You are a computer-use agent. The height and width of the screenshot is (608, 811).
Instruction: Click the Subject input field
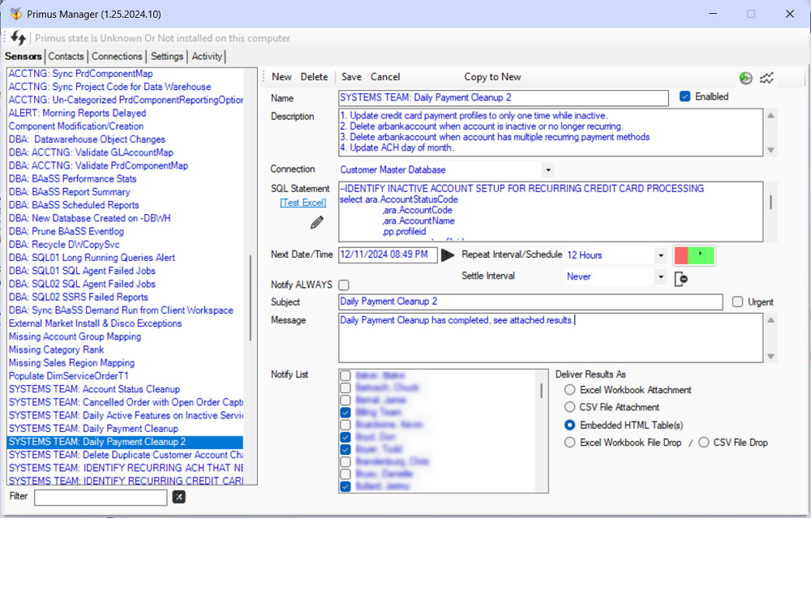530,302
